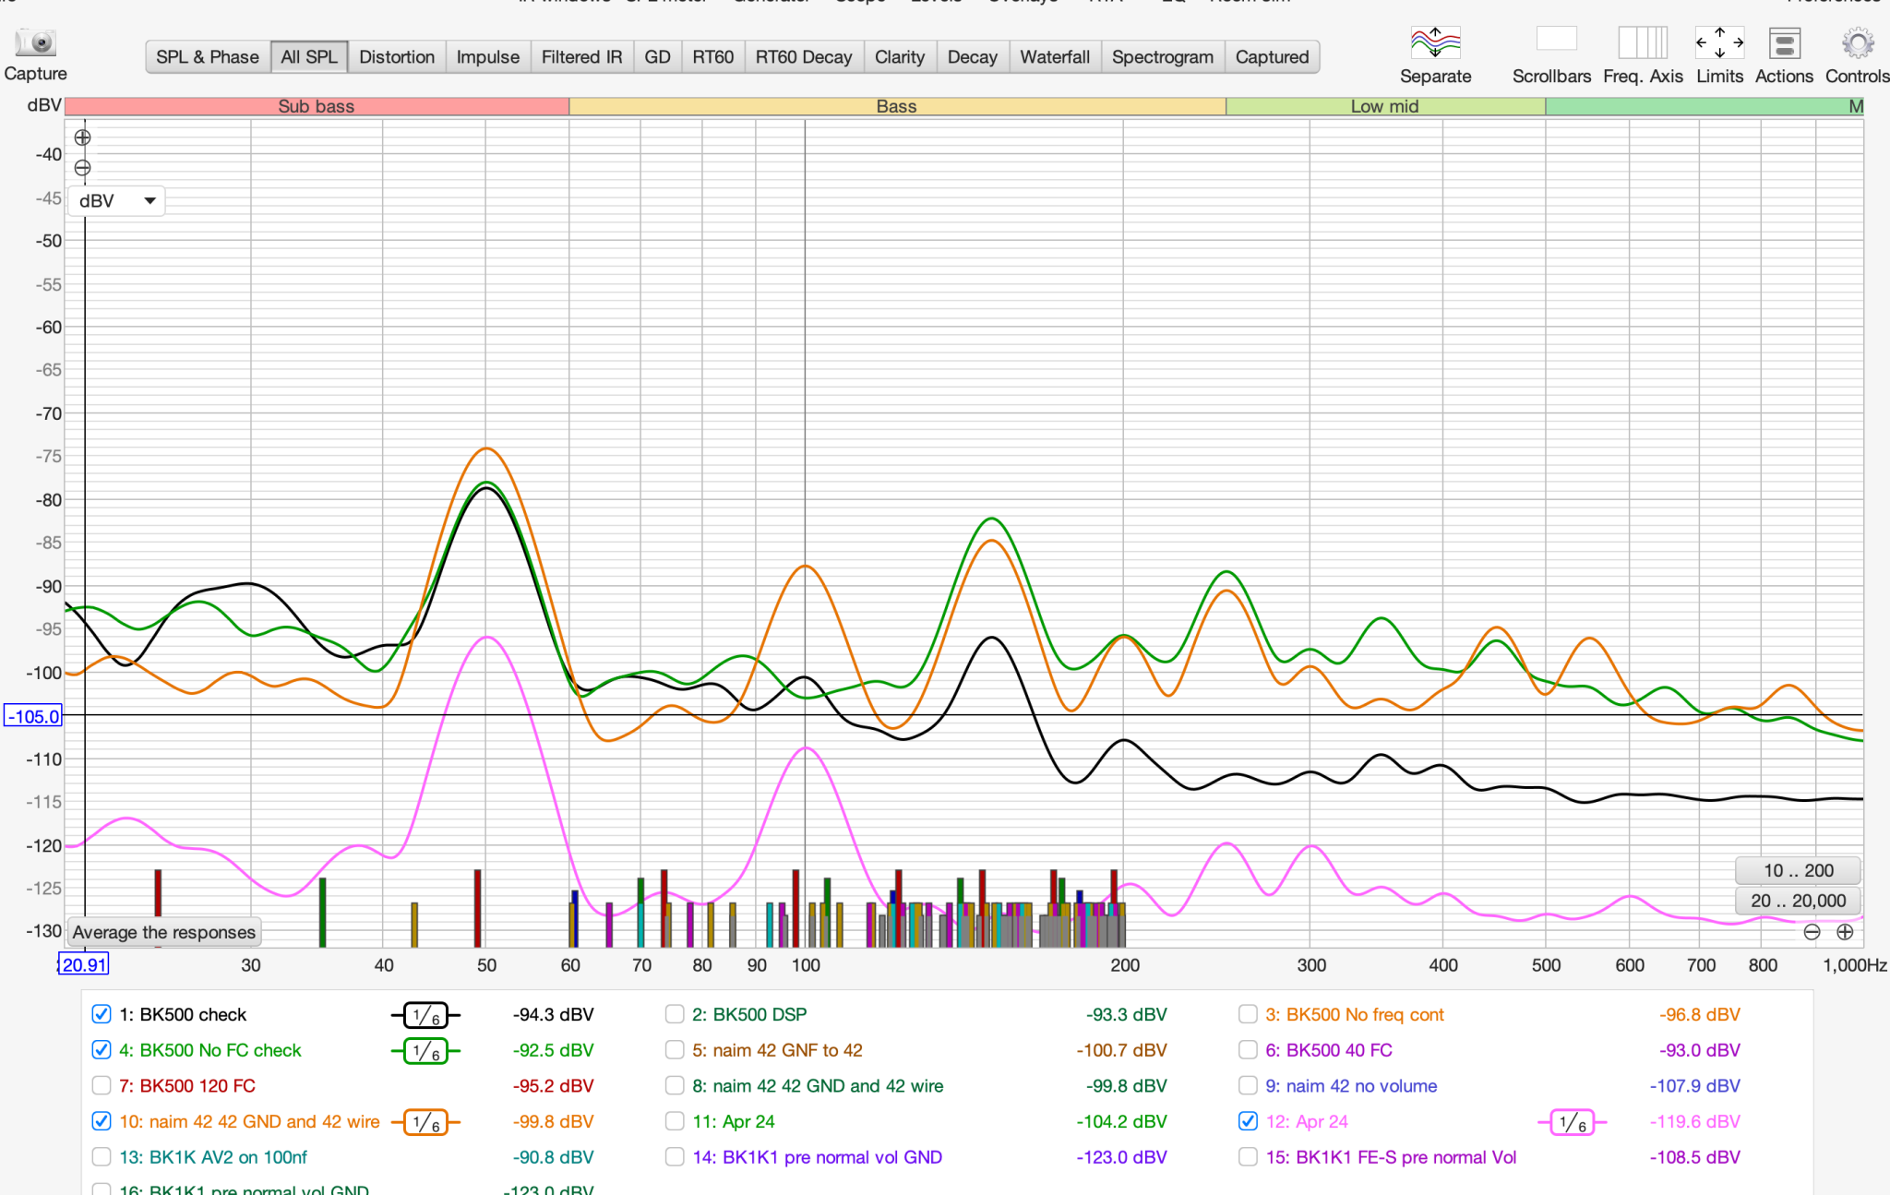Enable 14: BK1K1 pre normal vol GND

(675, 1157)
